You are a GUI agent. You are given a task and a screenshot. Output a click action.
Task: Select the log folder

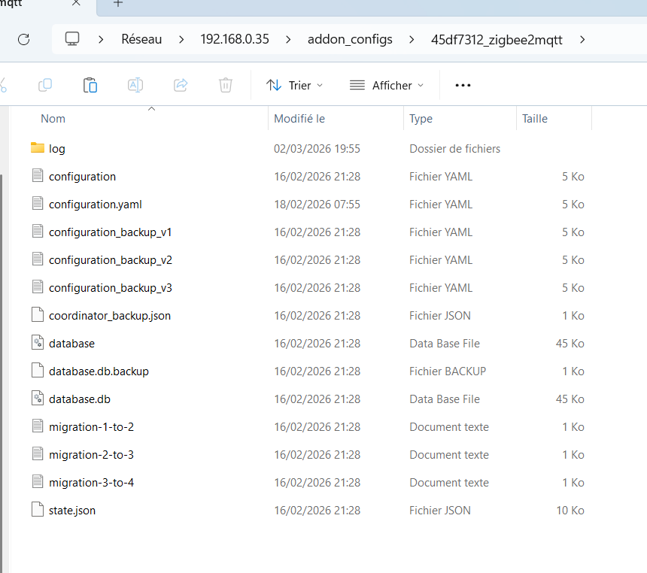coord(57,149)
